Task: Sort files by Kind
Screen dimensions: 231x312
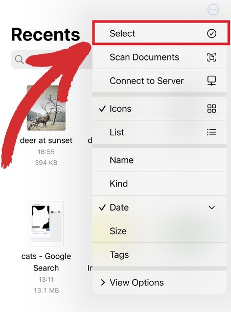Action: click(159, 183)
